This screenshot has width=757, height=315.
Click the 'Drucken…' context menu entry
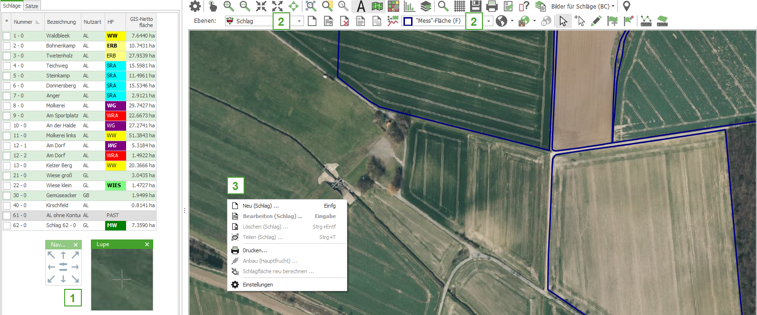click(255, 250)
